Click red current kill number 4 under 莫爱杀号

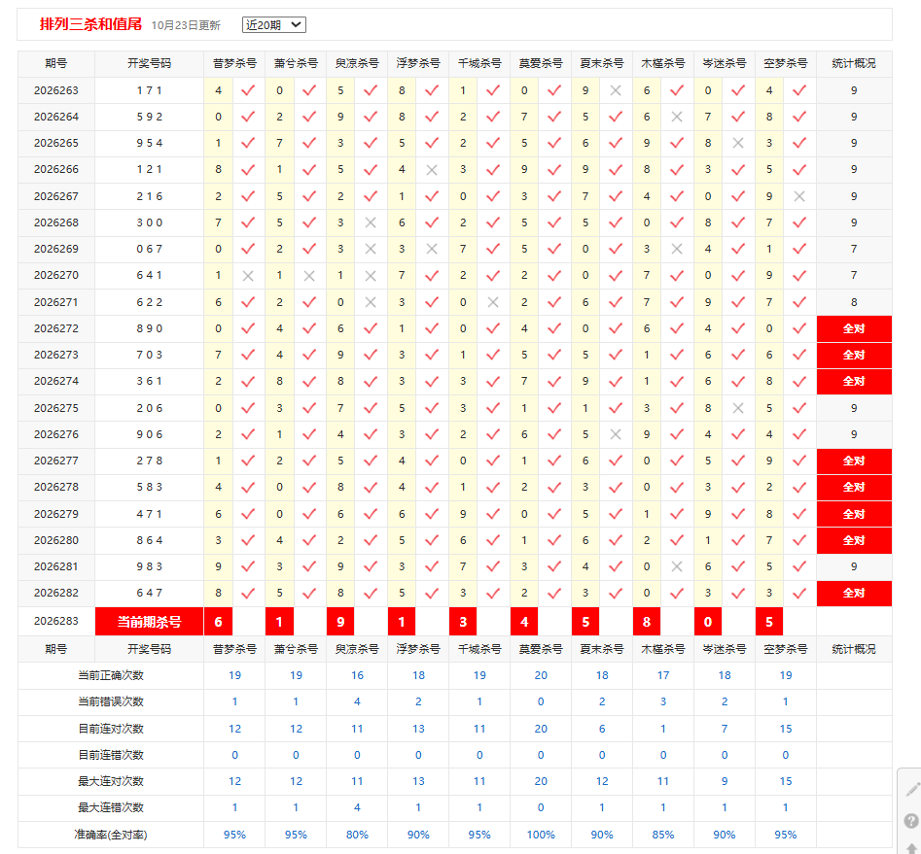point(524,622)
